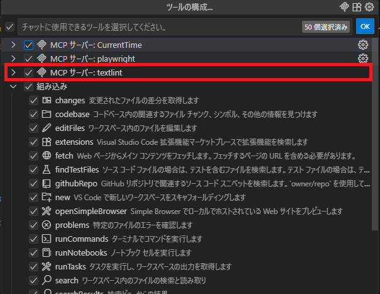Click the findTestFiles beaker icon

tap(46, 169)
